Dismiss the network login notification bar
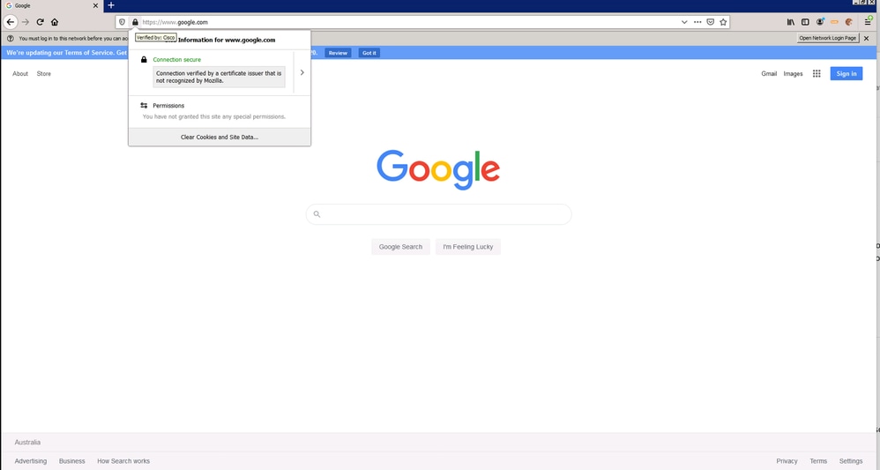The image size is (880, 470). click(867, 38)
